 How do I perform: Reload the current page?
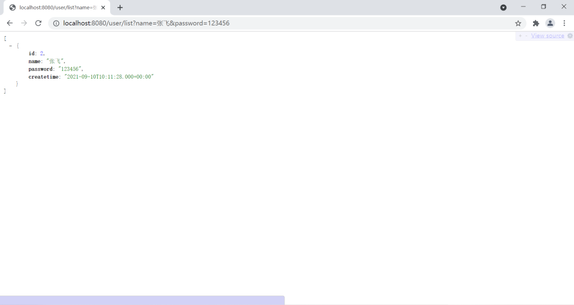click(38, 23)
